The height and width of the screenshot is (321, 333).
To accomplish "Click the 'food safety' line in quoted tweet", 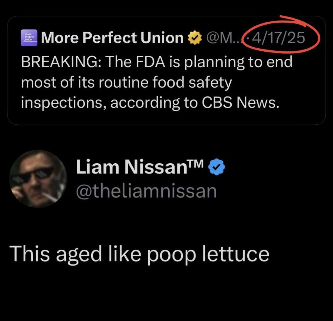I will [x=126, y=83].
